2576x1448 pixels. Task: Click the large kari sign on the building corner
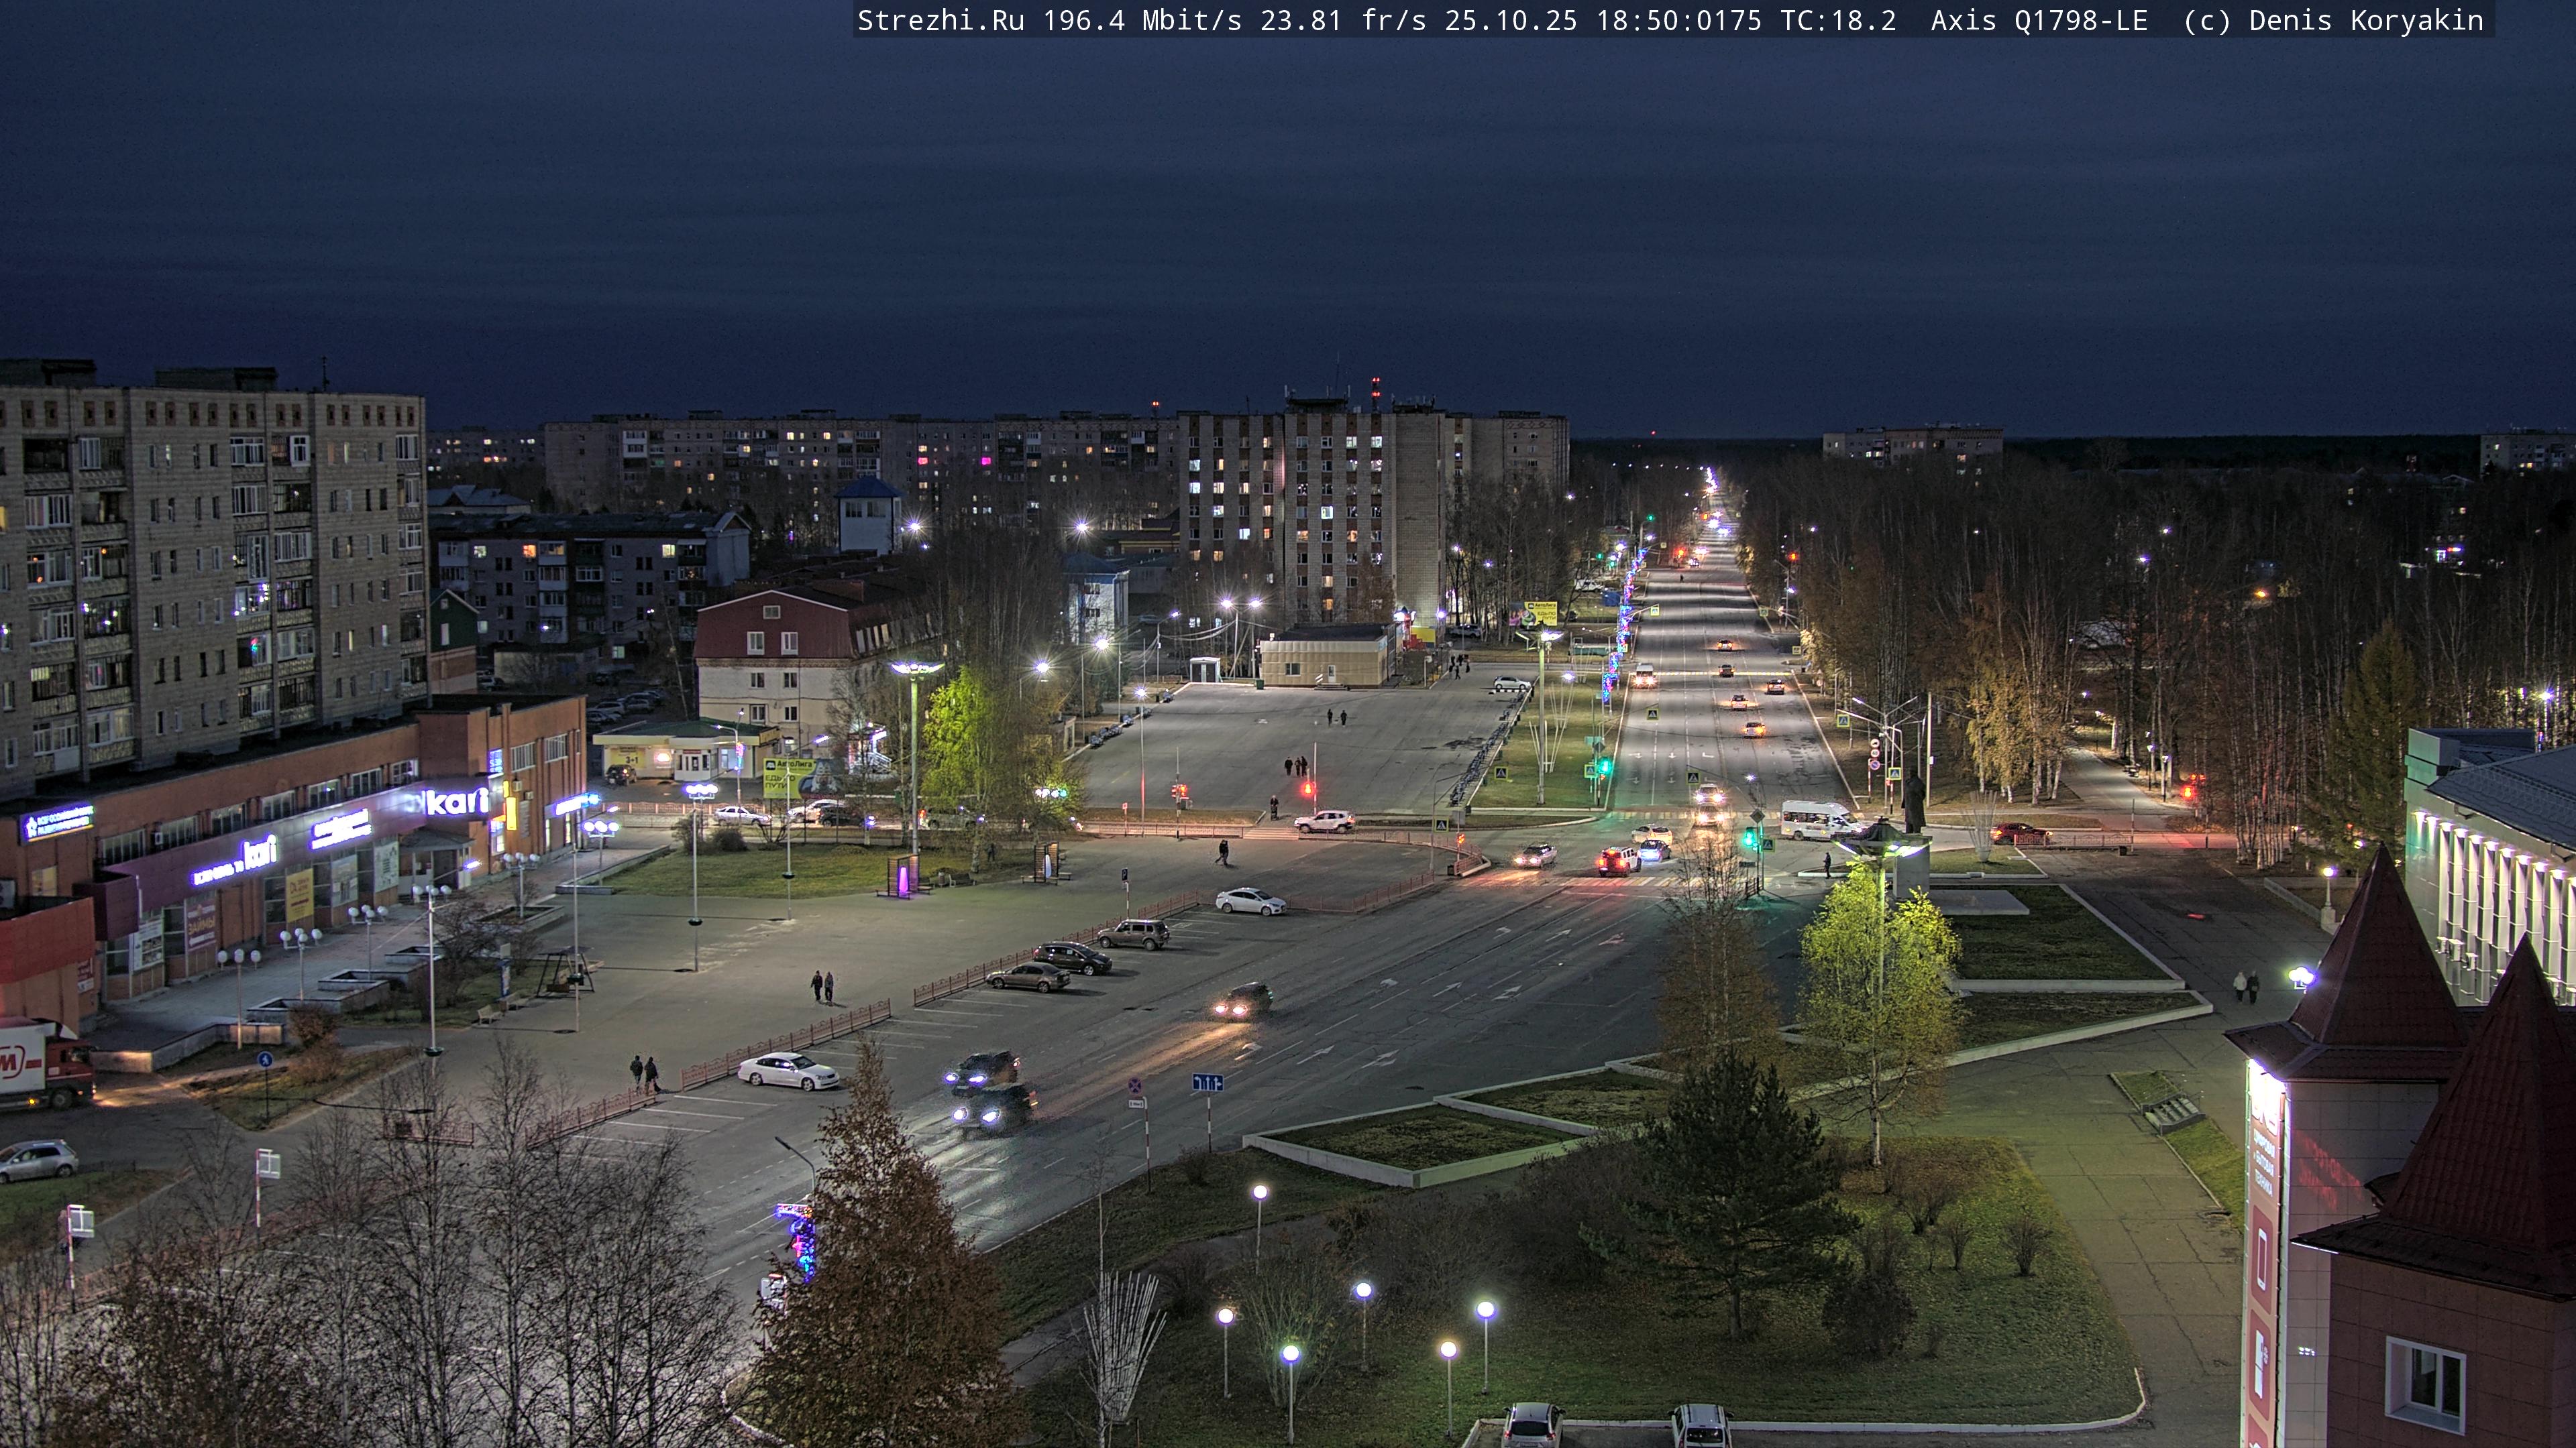tap(457, 802)
